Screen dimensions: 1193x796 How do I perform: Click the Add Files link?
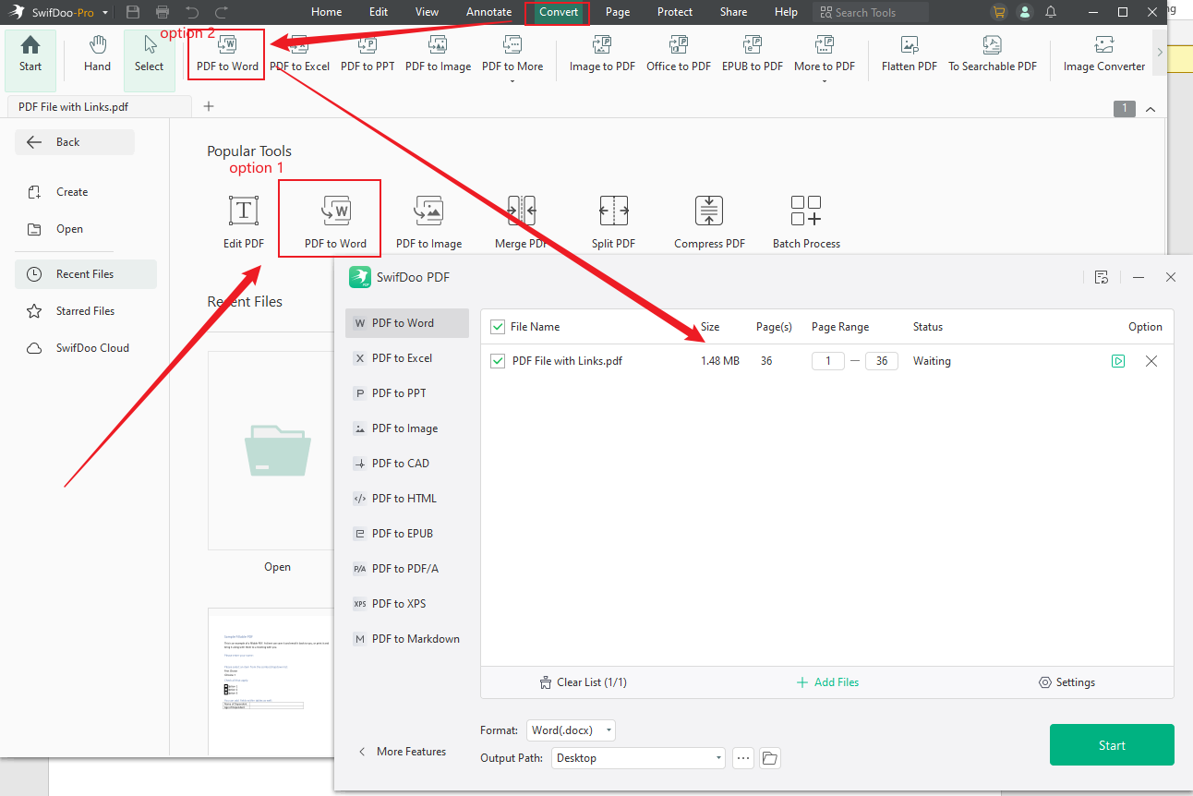click(827, 681)
